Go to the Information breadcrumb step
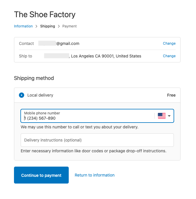 click(x=23, y=26)
